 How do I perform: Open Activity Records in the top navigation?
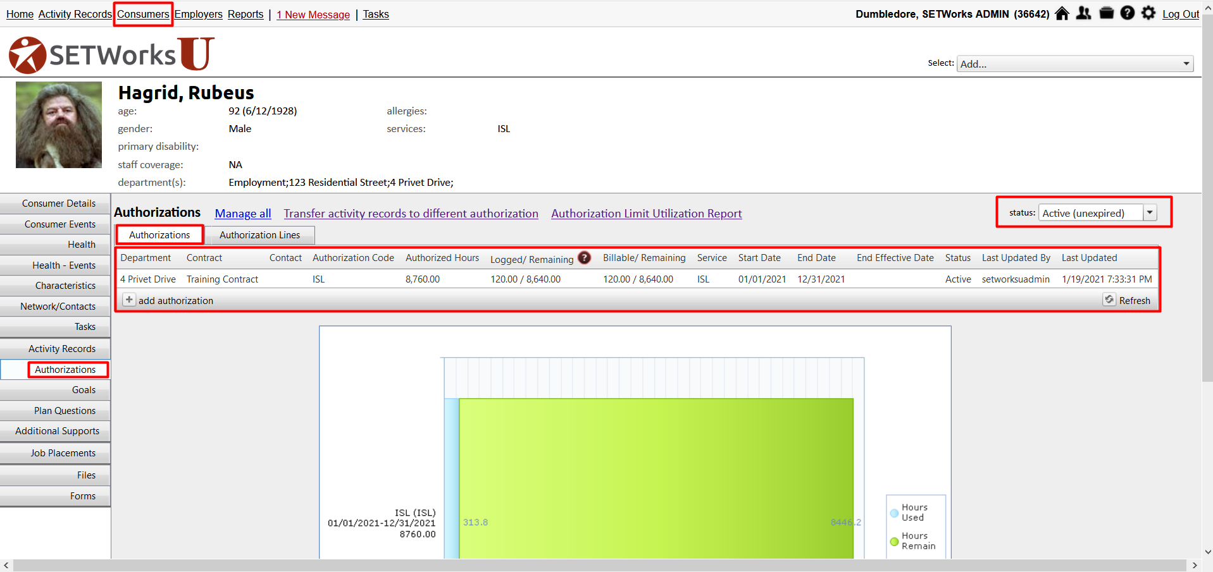tap(75, 14)
